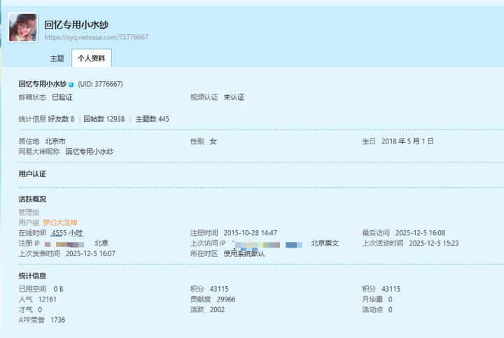504x338 pixels.
Task: Open the 主题数 445 threads link
Action: coord(152,119)
